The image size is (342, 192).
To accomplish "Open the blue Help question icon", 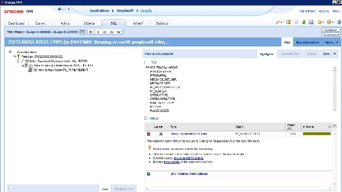I will [x=339, y=22].
